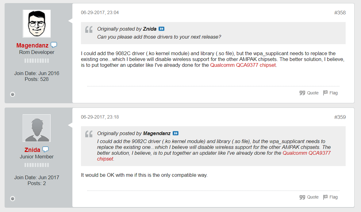Click Znida's reputation bar
This screenshot has height=212, width=361.
(36, 165)
